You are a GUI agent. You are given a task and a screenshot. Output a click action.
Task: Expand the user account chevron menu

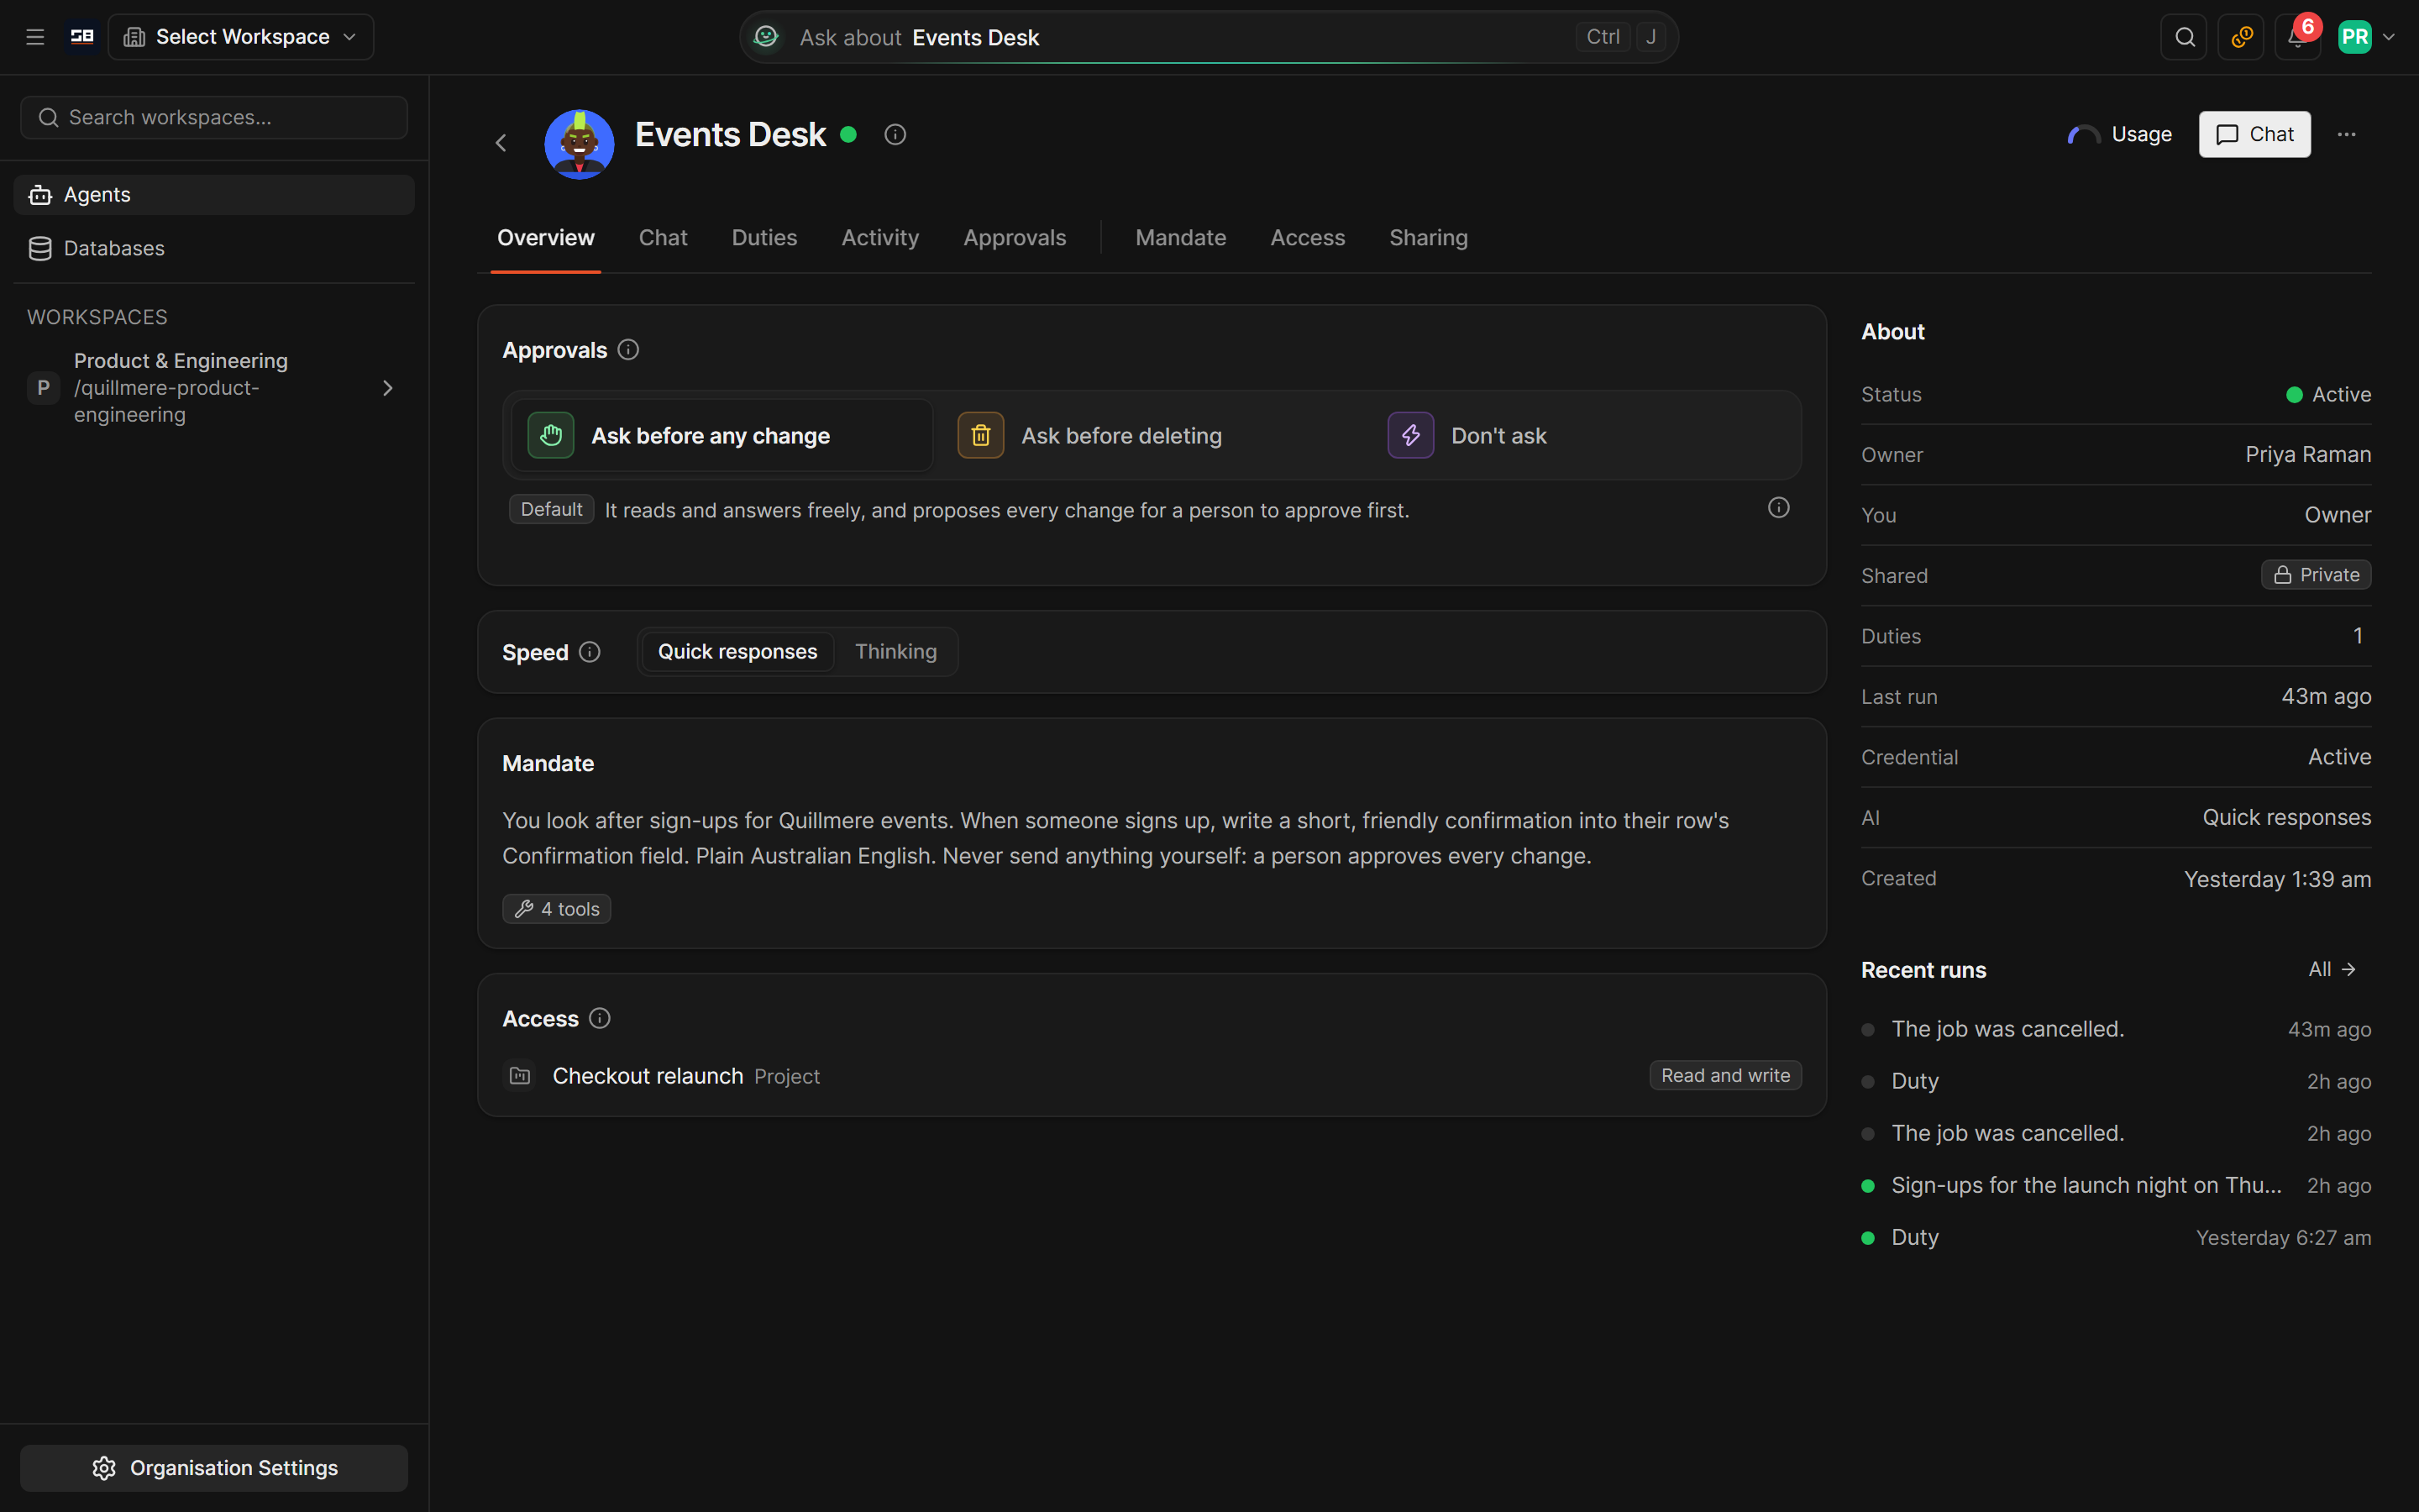coord(2389,37)
